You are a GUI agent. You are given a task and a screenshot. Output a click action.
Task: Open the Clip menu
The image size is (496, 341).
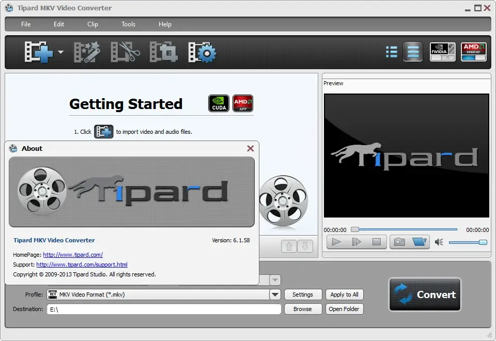pyautogui.click(x=92, y=24)
